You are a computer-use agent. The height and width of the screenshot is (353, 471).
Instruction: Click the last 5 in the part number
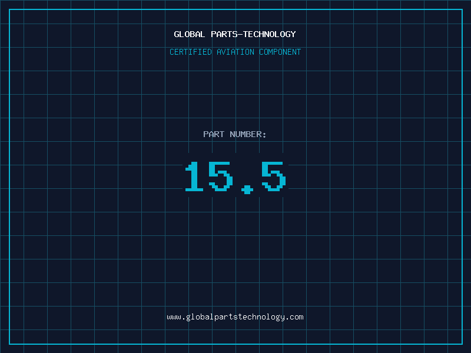pyautogui.click(x=274, y=177)
